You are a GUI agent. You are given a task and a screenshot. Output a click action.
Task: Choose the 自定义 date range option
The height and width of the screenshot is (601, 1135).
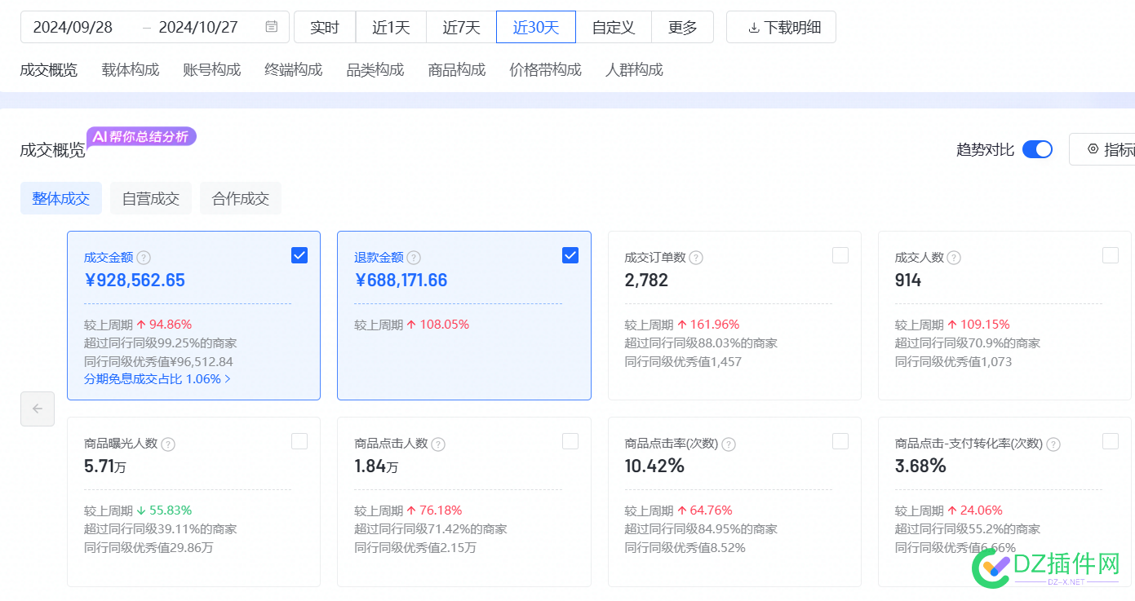point(614,27)
